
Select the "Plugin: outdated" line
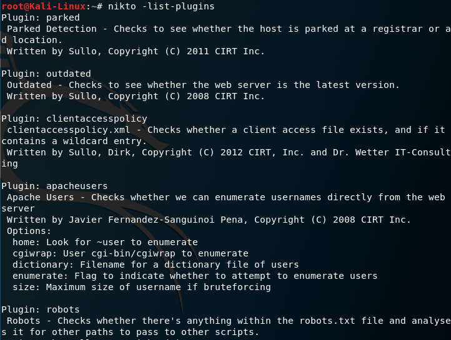[46, 74]
